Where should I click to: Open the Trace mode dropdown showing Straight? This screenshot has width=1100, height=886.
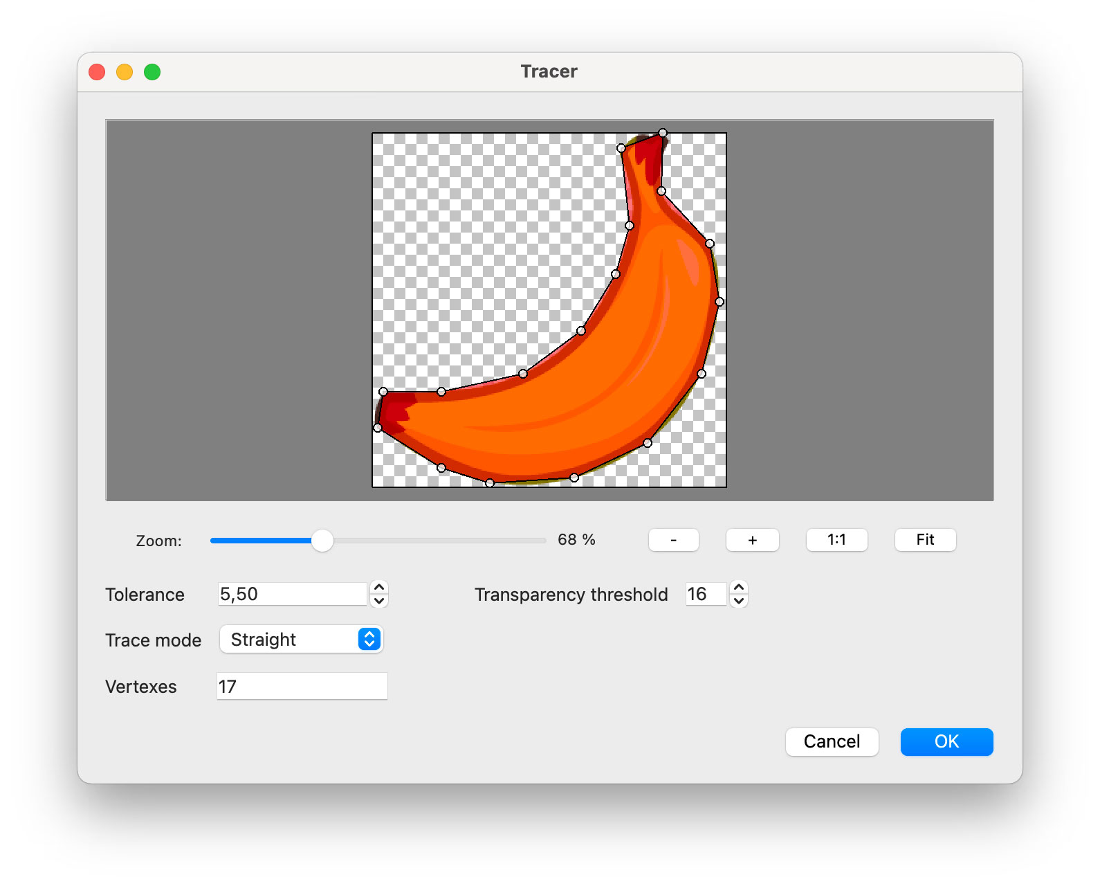pyautogui.click(x=302, y=640)
